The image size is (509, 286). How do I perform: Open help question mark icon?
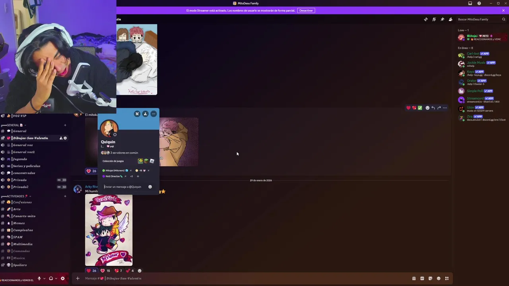[x=479, y=3]
